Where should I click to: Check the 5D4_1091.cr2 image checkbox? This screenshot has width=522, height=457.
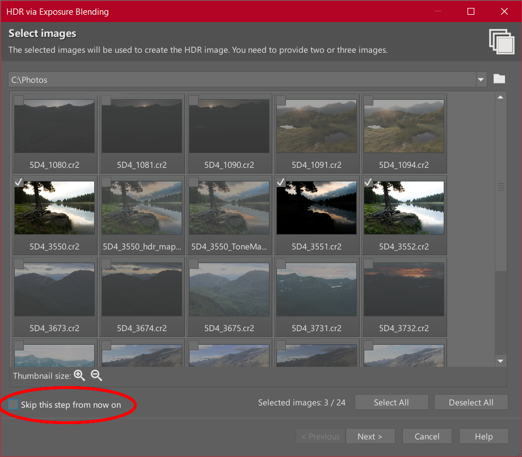click(x=281, y=100)
